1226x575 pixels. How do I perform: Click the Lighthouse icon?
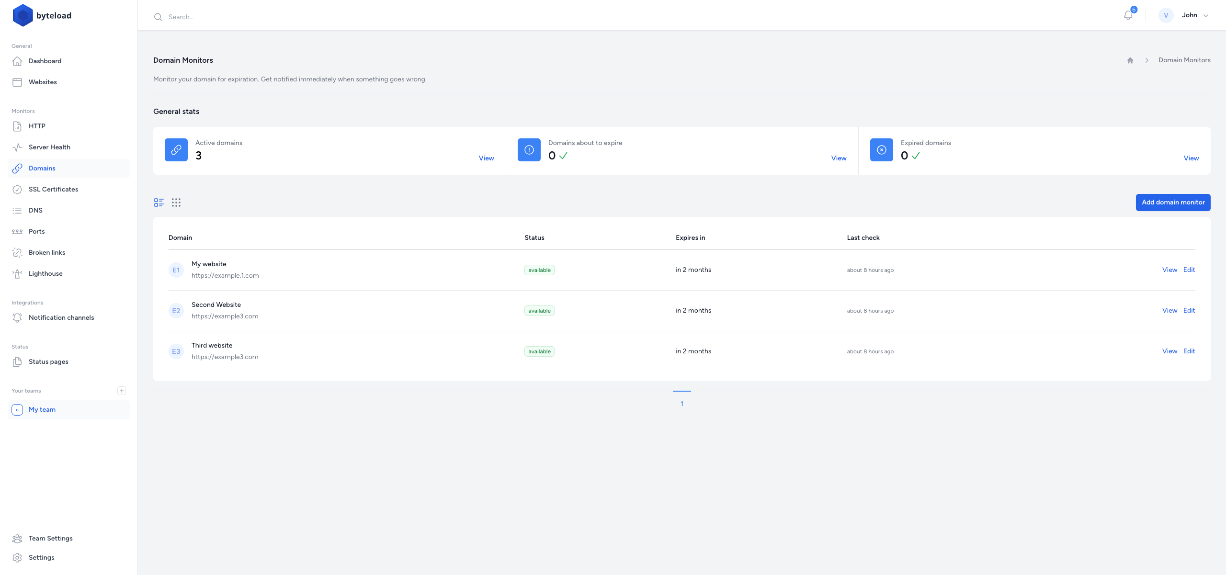click(x=17, y=273)
